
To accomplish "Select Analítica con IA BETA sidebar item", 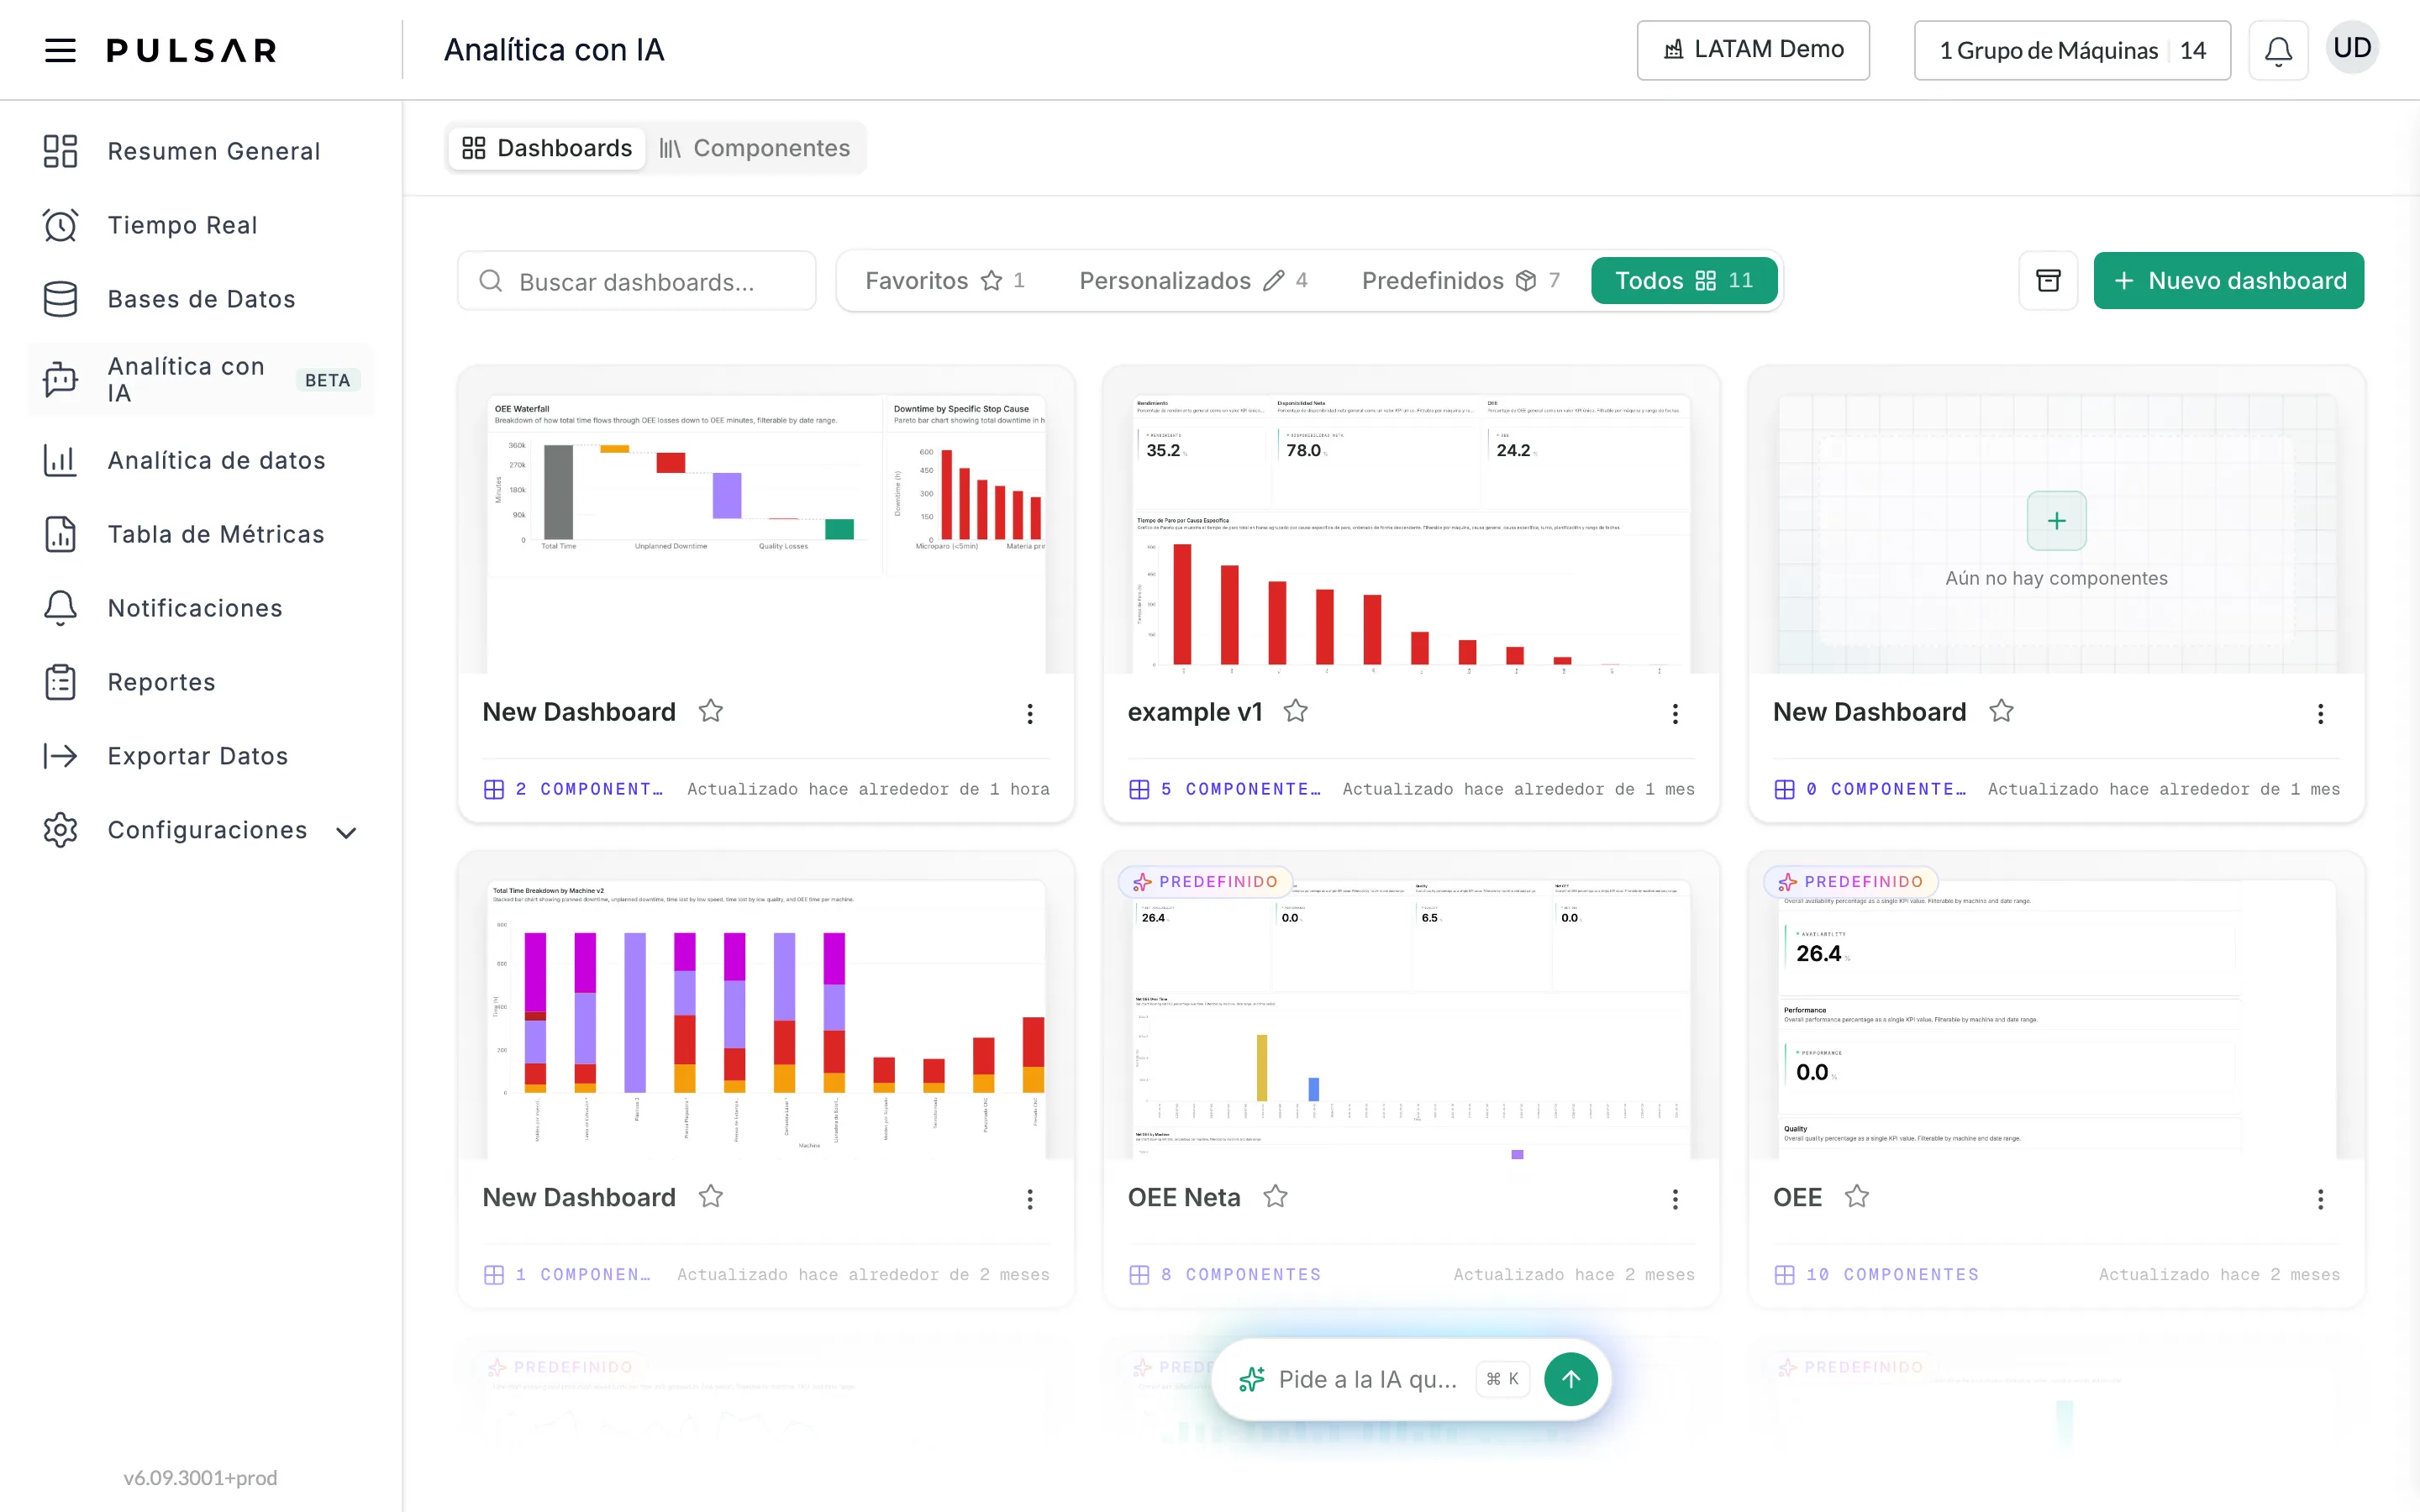I will [202, 380].
